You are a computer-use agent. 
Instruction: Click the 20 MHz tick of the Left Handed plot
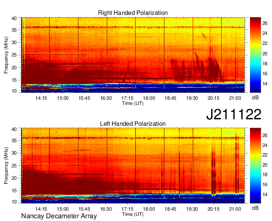coord(14,178)
